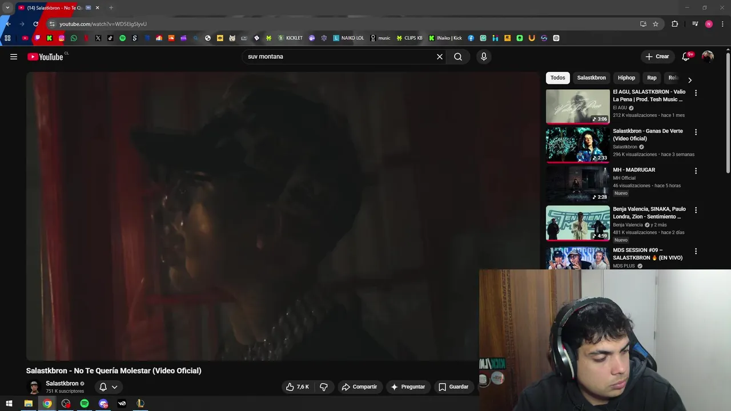Open the 'music' bookmark
The width and height of the screenshot is (731, 411).
coord(380,38)
